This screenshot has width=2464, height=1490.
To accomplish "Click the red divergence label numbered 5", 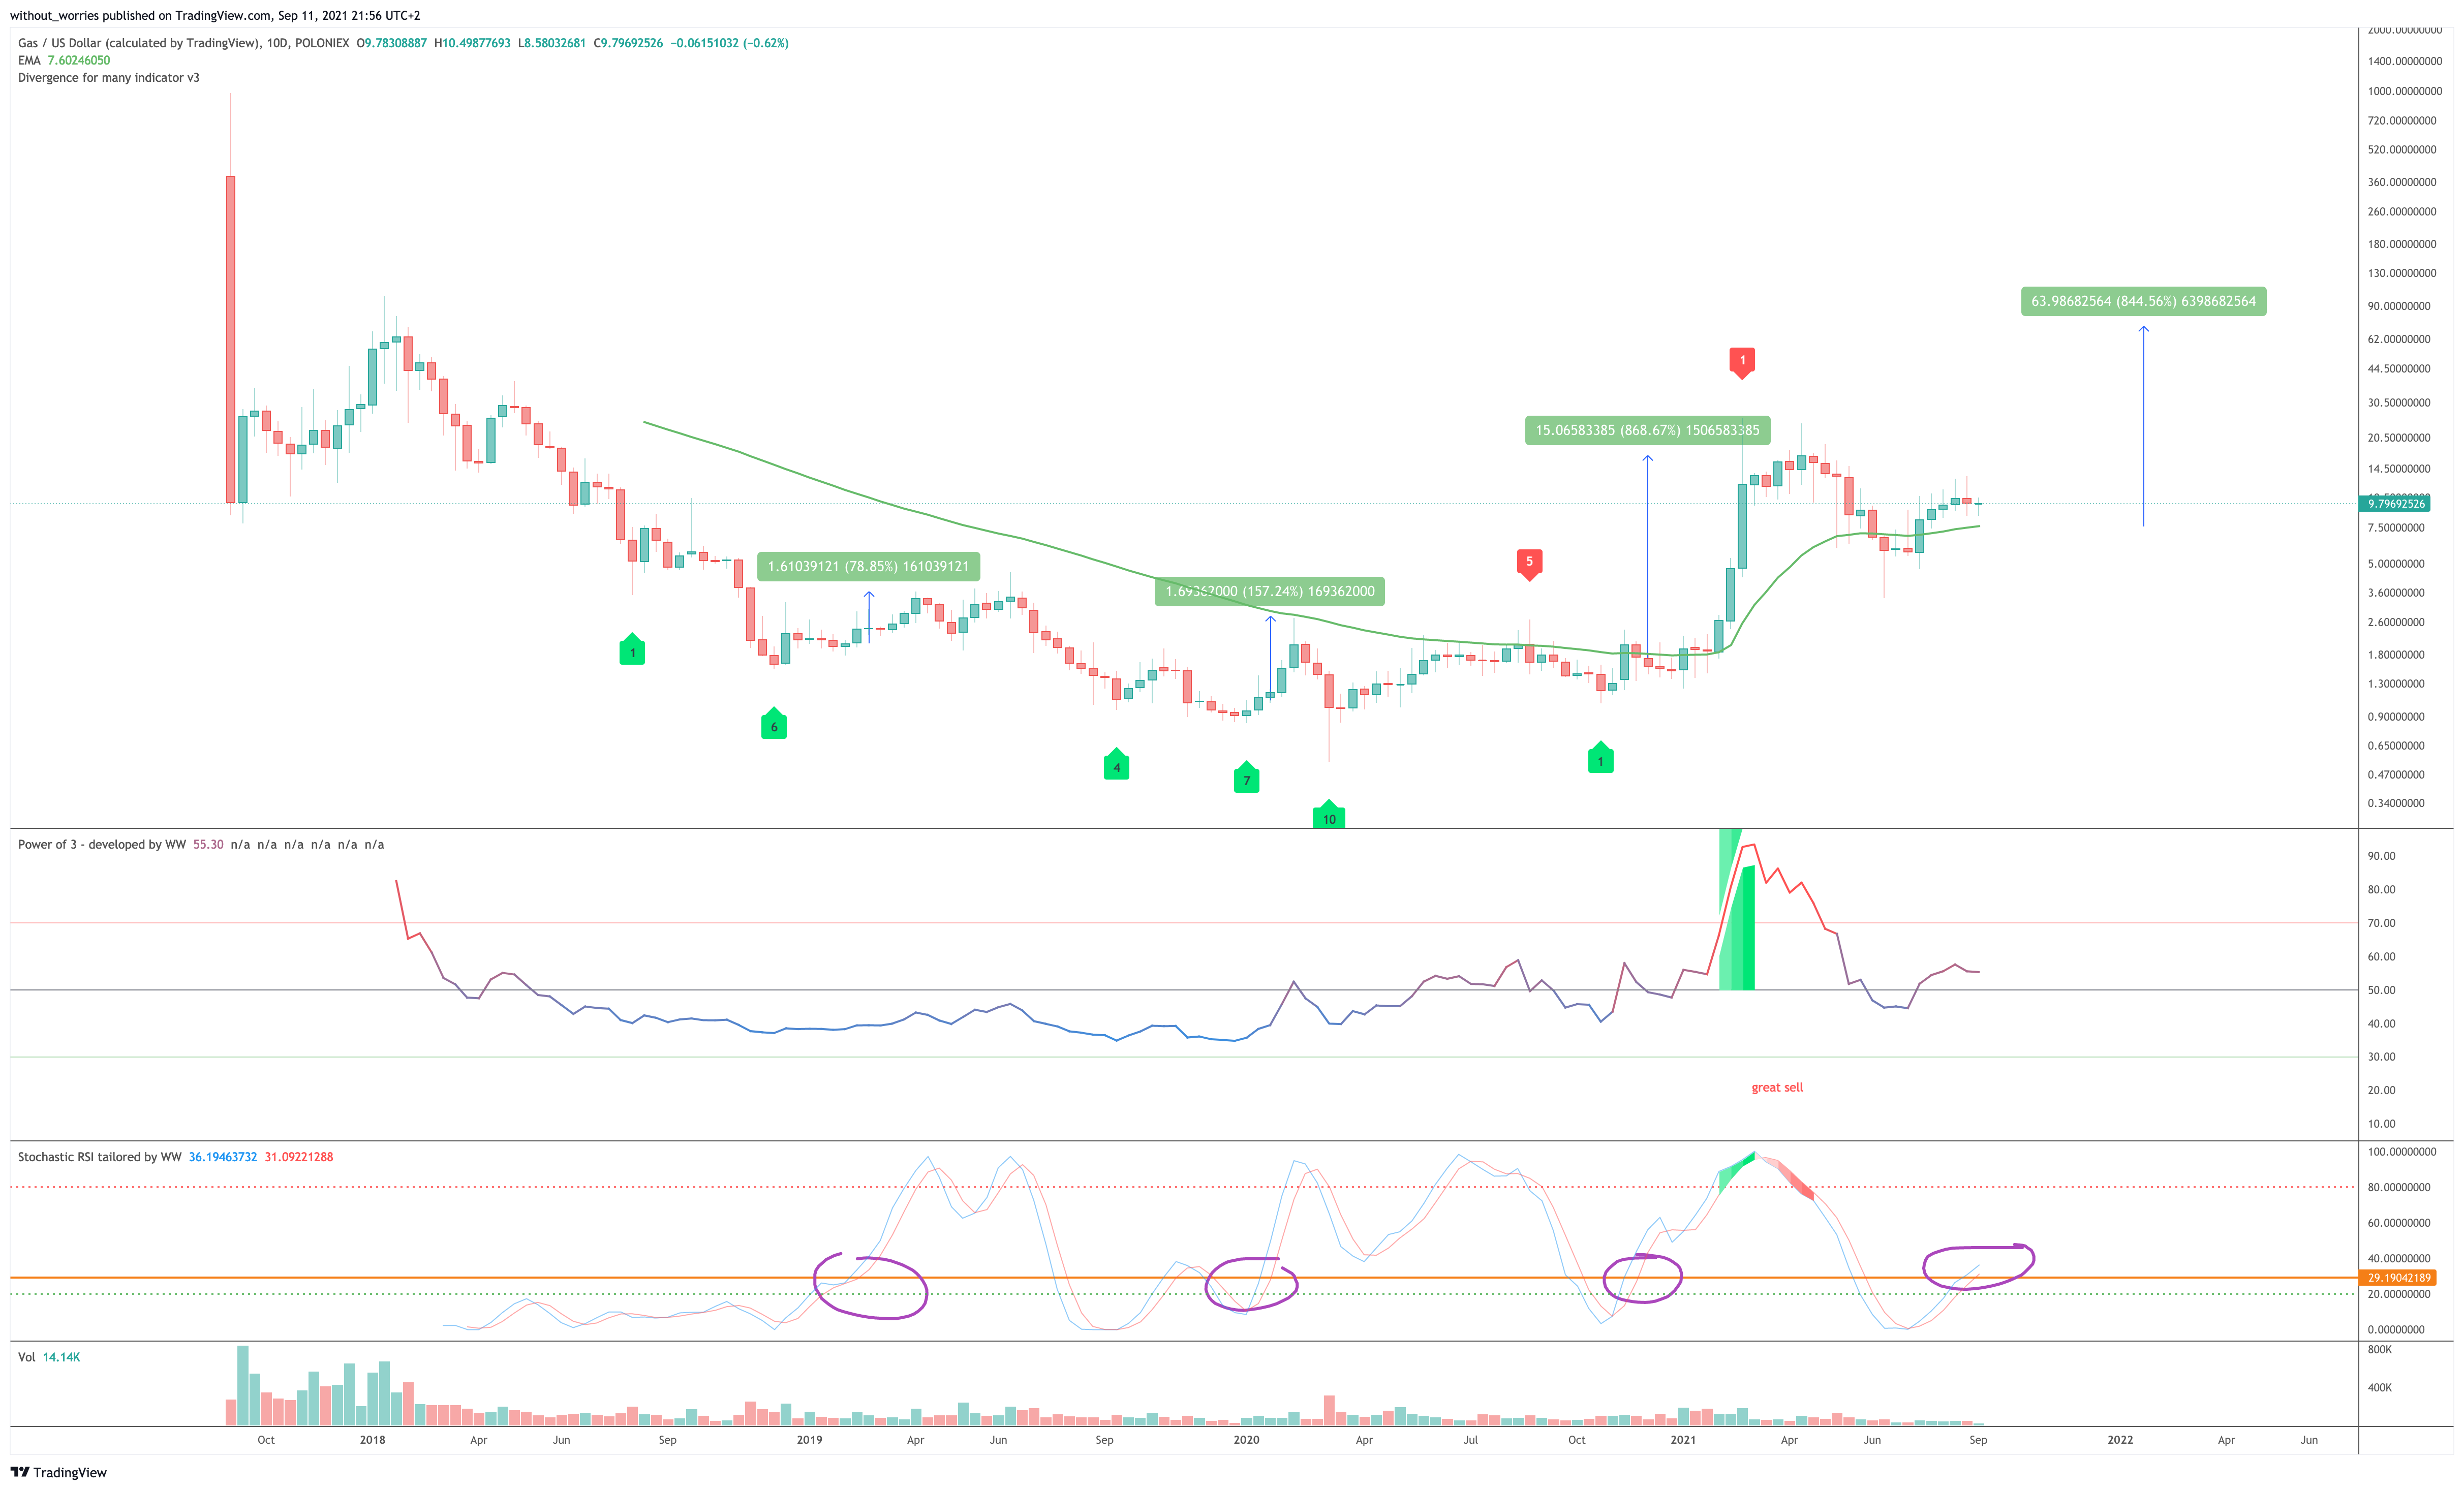I will (x=1529, y=564).
